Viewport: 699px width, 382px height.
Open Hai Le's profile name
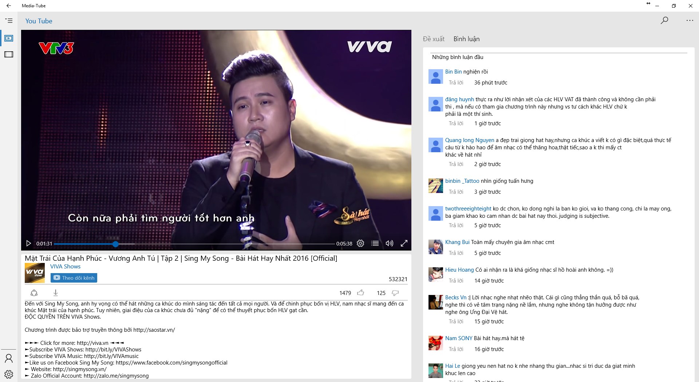click(453, 366)
